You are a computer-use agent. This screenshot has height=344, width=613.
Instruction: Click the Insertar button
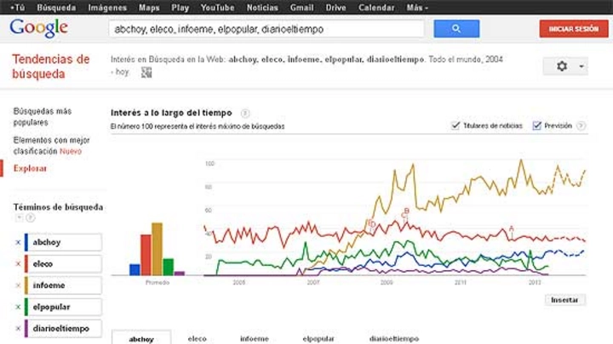(564, 300)
